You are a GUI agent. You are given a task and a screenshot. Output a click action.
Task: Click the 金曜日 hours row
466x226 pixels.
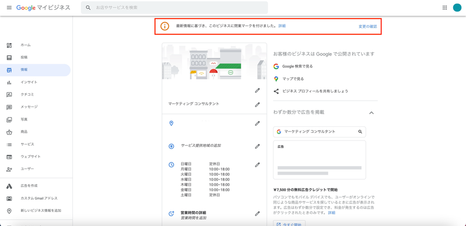205,190
